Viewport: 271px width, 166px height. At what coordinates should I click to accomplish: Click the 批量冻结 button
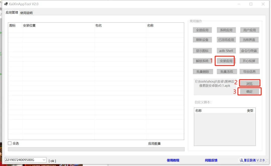coord(227,71)
